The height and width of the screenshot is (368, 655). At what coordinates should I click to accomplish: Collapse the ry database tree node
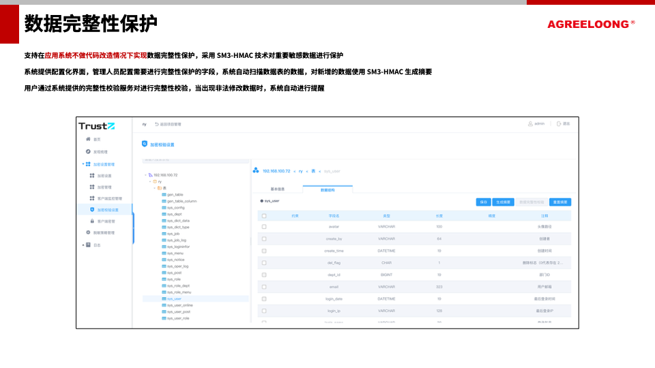coord(150,181)
